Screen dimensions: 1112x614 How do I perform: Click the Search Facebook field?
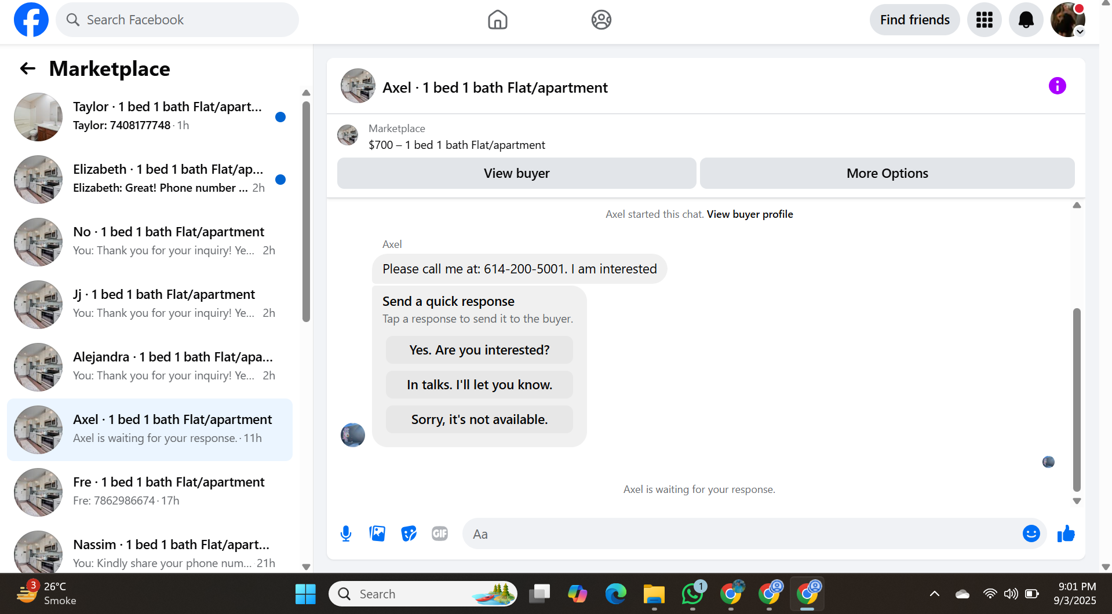coord(177,20)
